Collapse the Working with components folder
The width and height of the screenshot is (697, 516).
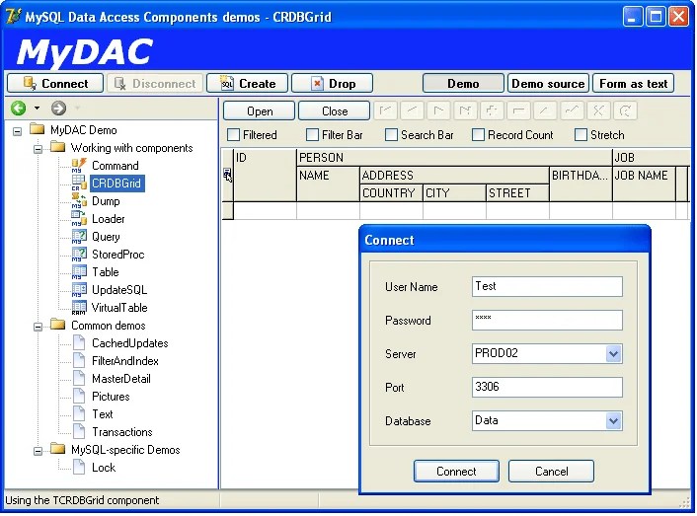[x=39, y=149]
